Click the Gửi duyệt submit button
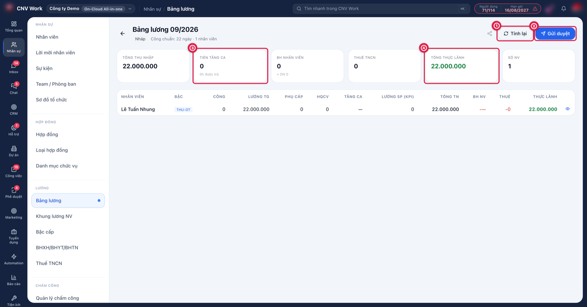The height and width of the screenshot is (307, 587). tap(555, 34)
